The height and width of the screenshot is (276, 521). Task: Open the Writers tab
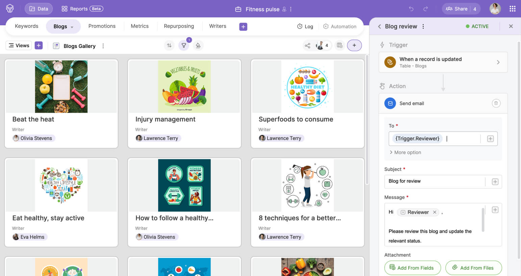(x=218, y=26)
